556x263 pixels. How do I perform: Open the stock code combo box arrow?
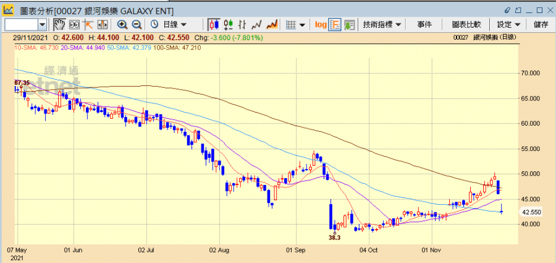tap(43, 25)
